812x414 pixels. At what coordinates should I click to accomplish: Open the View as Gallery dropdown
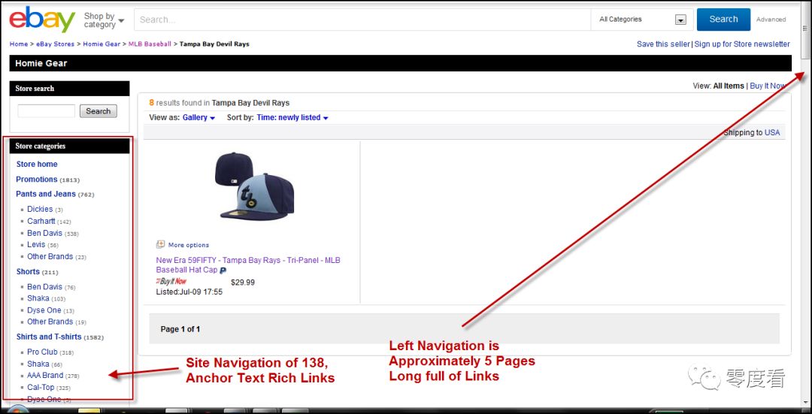point(198,117)
